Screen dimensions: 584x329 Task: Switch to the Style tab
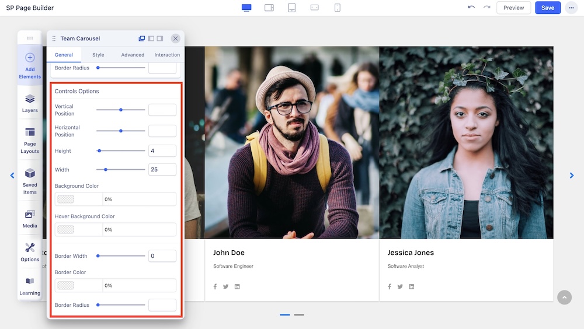[x=98, y=55]
